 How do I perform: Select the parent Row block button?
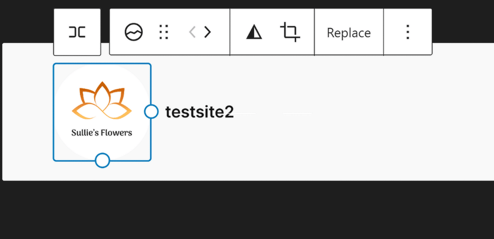pyautogui.click(x=77, y=32)
